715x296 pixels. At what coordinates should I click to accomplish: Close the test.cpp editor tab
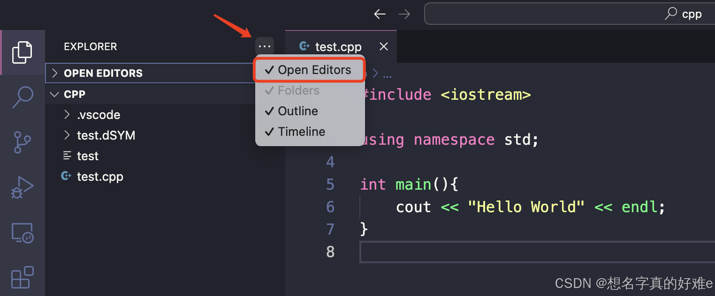(384, 46)
